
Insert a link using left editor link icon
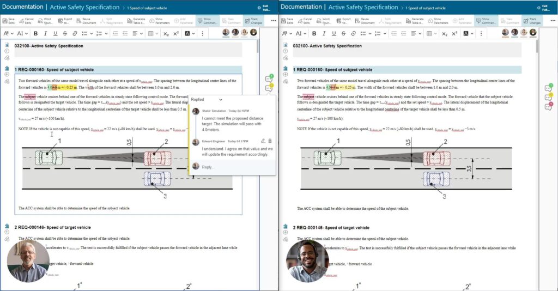[75, 33]
